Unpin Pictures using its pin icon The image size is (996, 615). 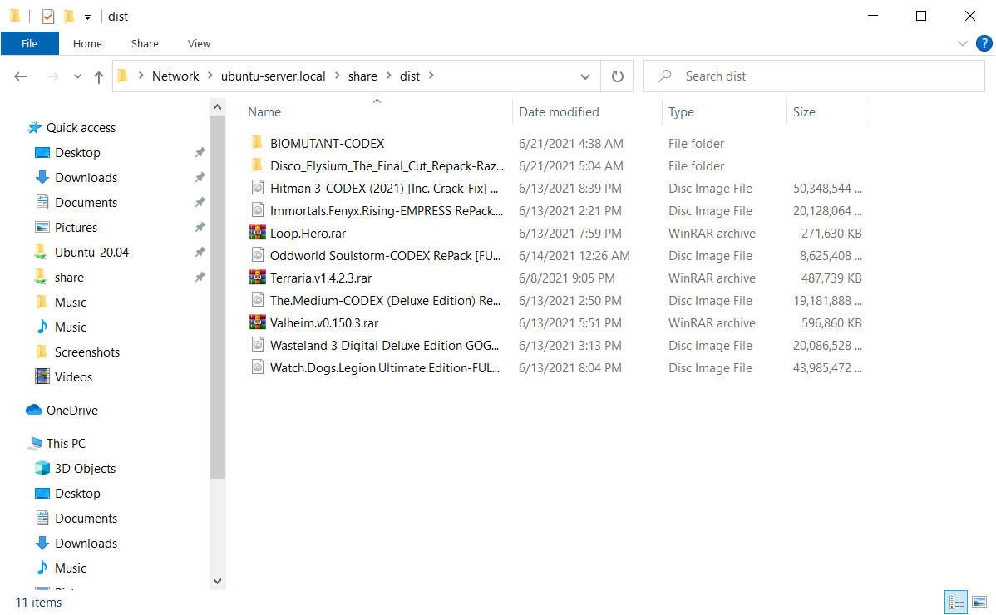tap(200, 227)
